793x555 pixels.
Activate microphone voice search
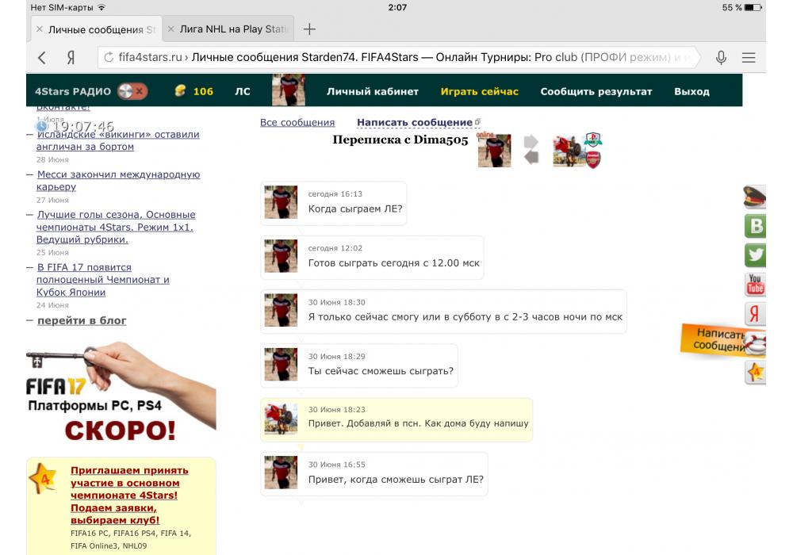coord(721,58)
